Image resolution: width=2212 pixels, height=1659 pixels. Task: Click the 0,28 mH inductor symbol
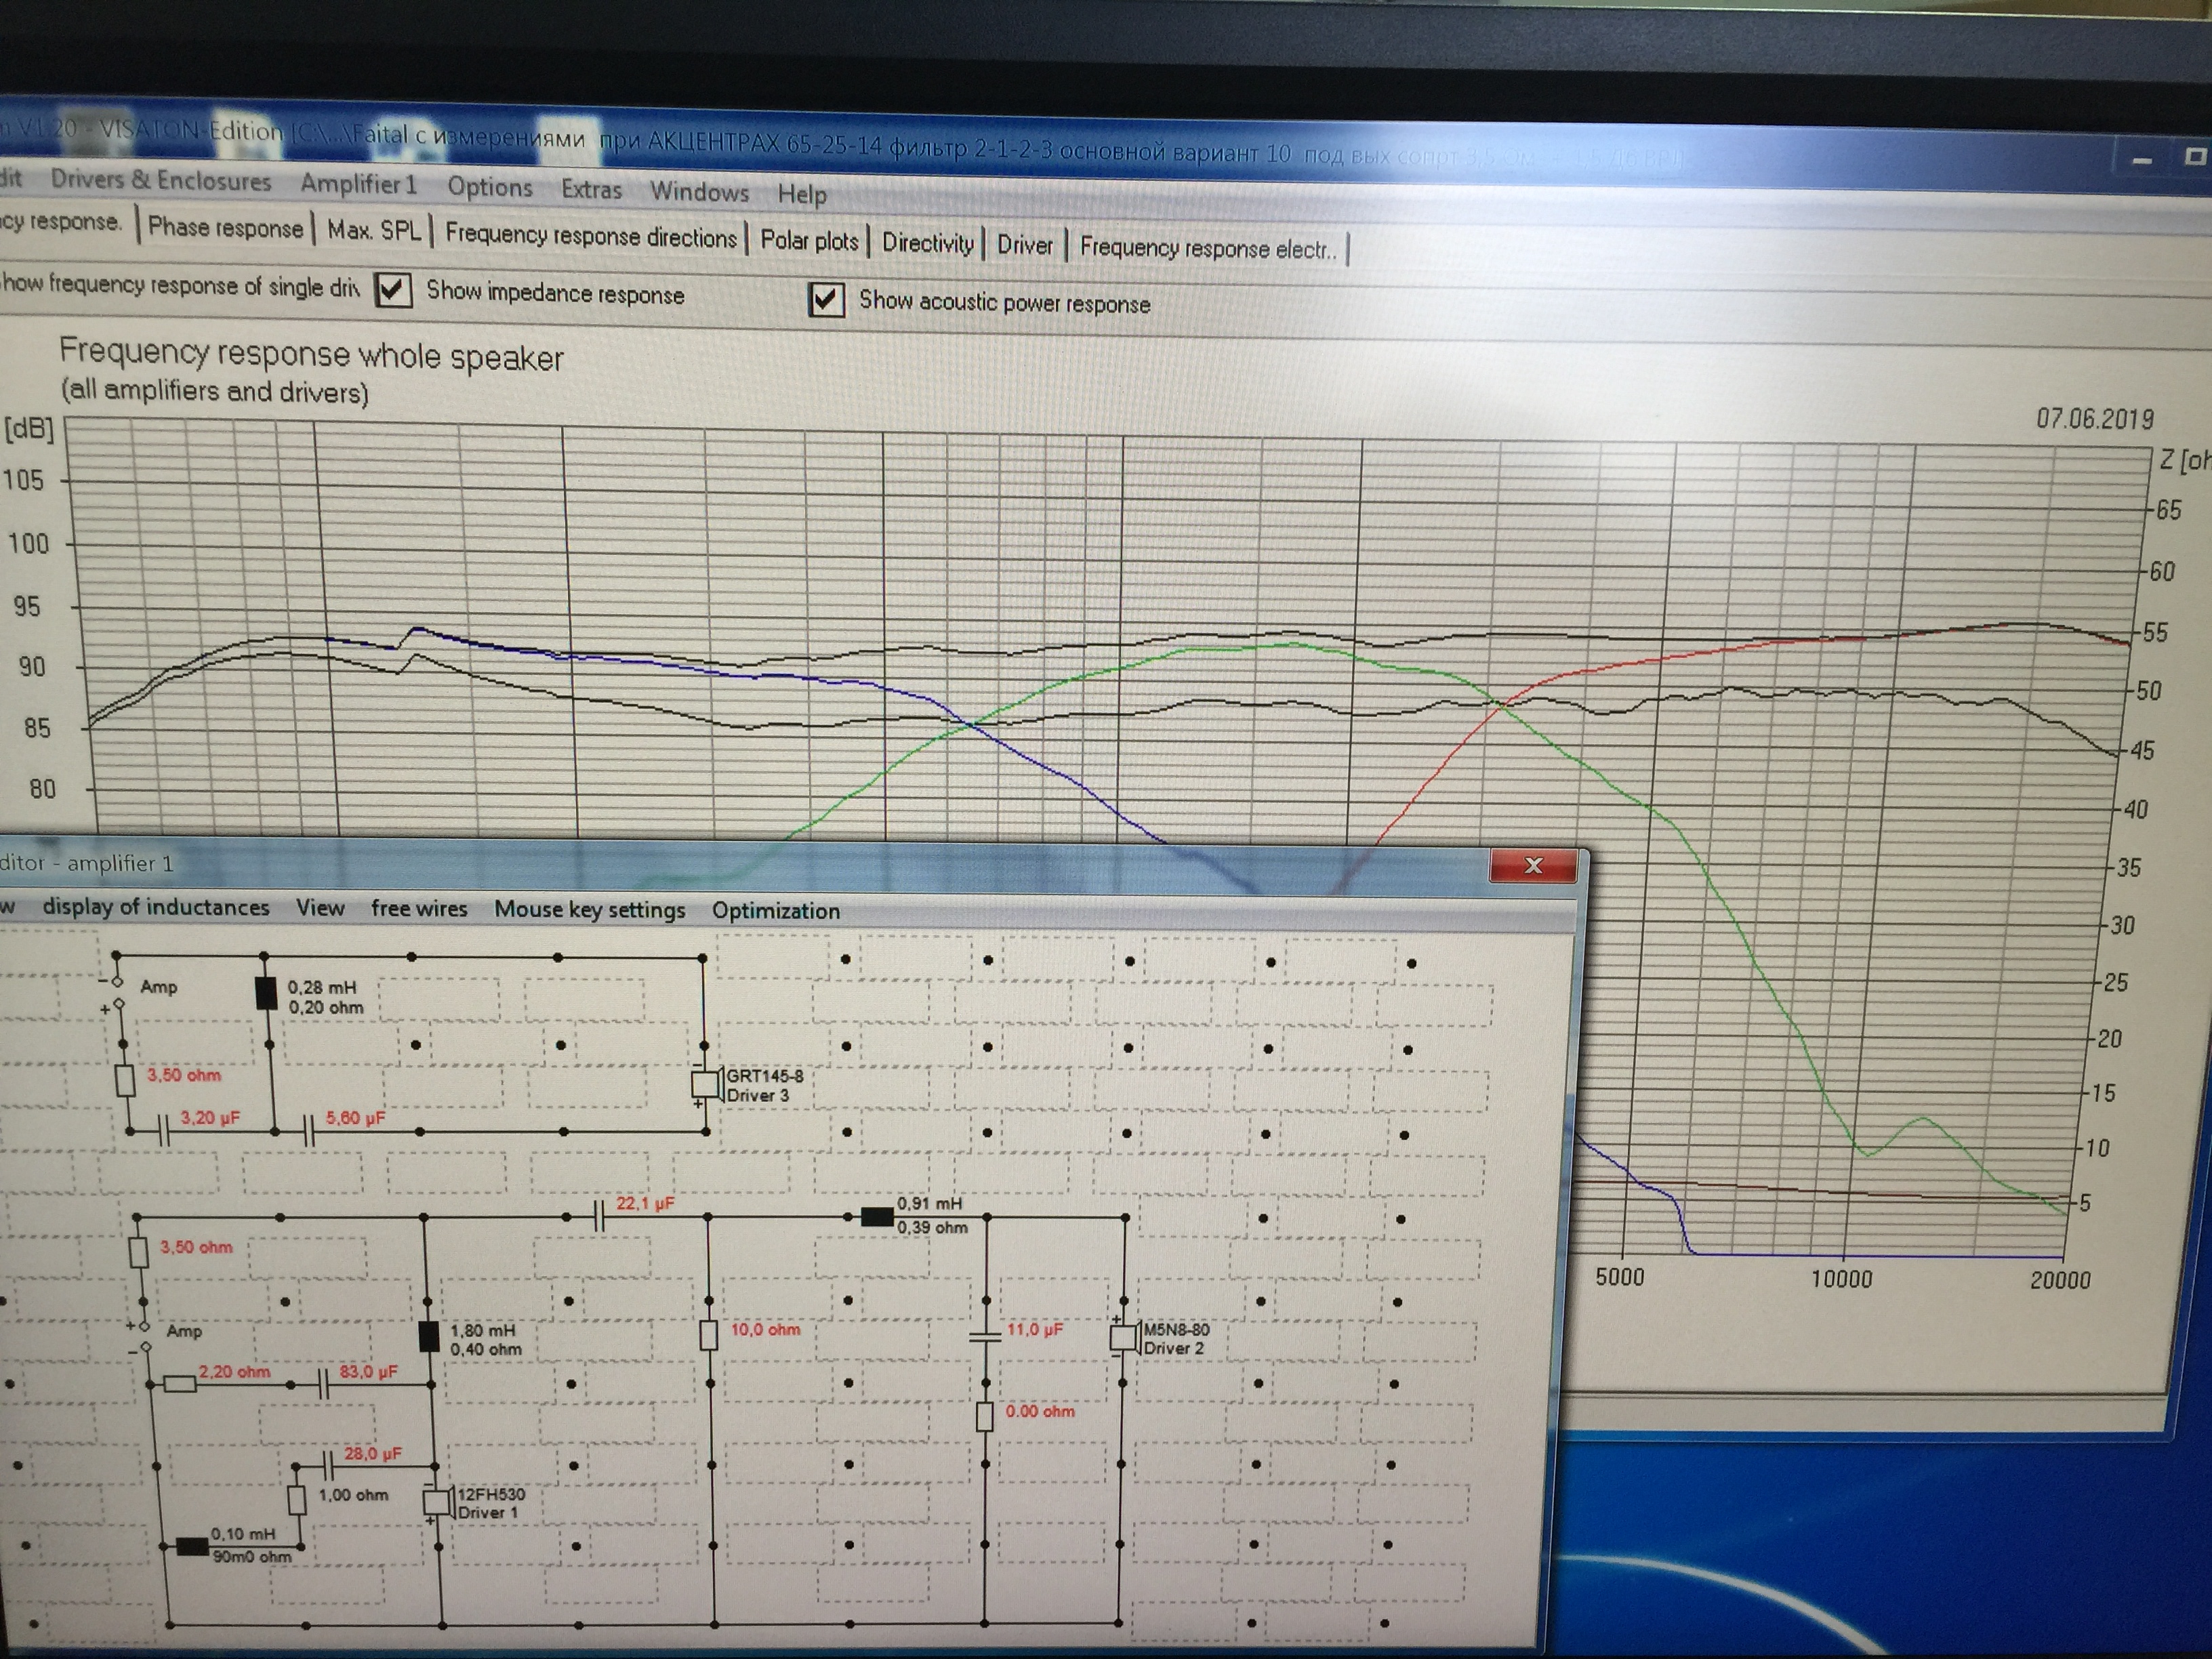266,993
